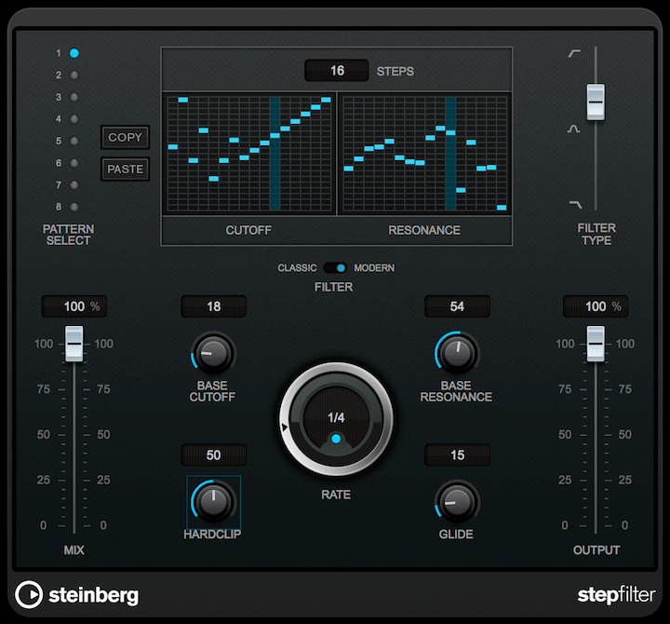Click the Base Cutoff value field showing 18
The width and height of the screenshot is (670, 624).
214,306
